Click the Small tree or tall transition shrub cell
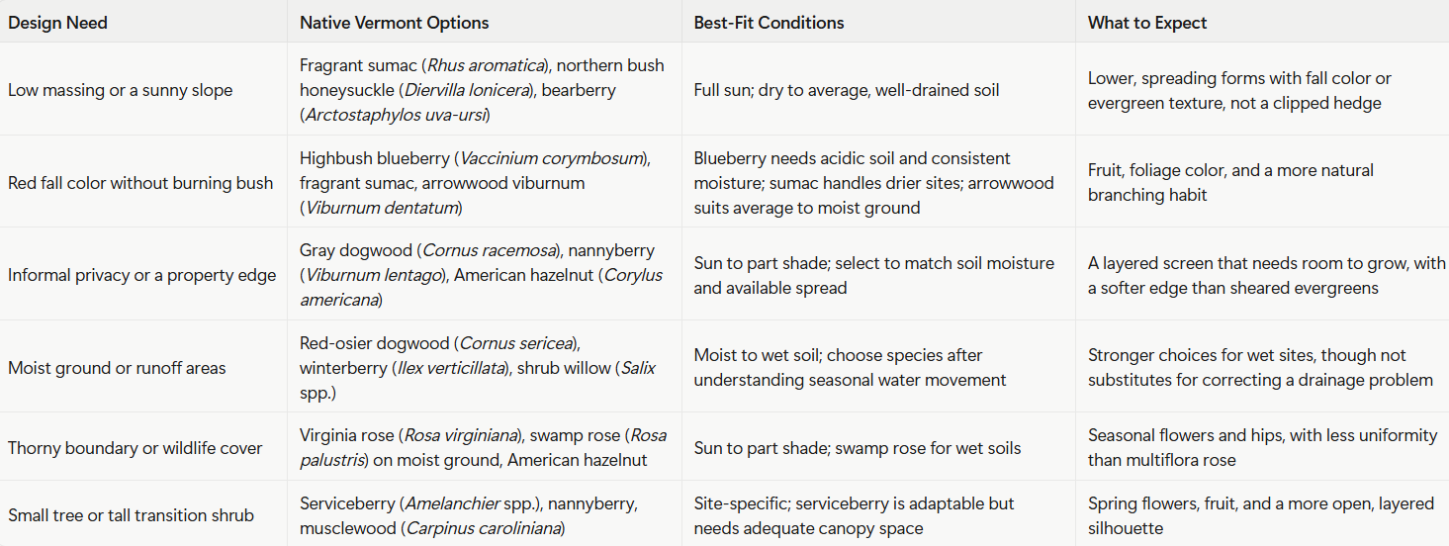 (143, 514)
